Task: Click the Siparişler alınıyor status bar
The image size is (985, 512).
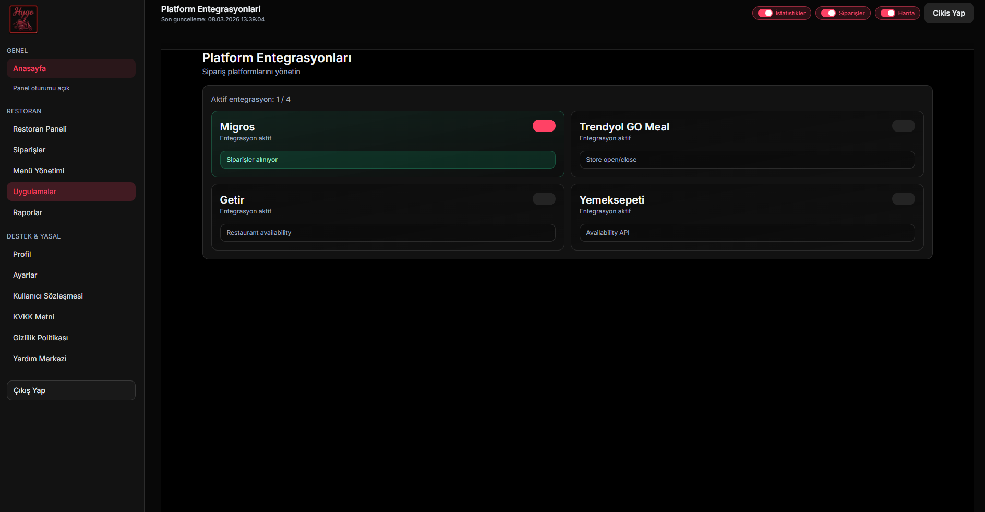Action: click(x=387, y=160)
